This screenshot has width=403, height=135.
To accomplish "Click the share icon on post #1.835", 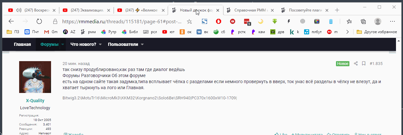I will coord(356,64).
